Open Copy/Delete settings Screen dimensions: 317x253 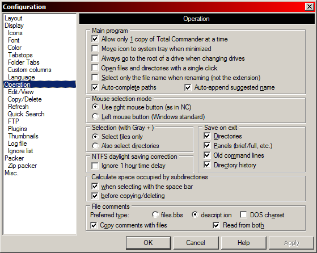[24, 99]
